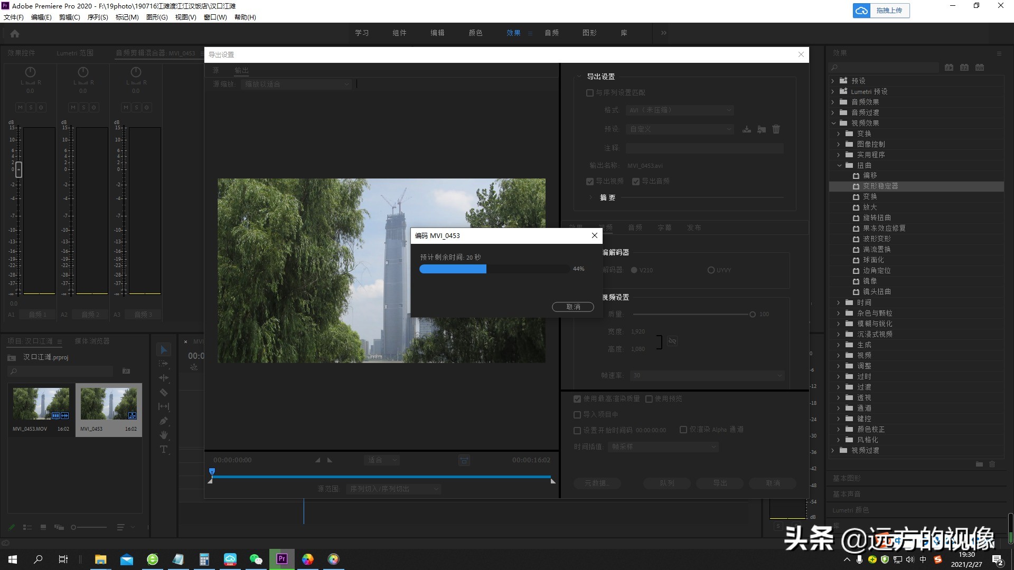Cancel the MVI_0453 encoding

(573, 307)
